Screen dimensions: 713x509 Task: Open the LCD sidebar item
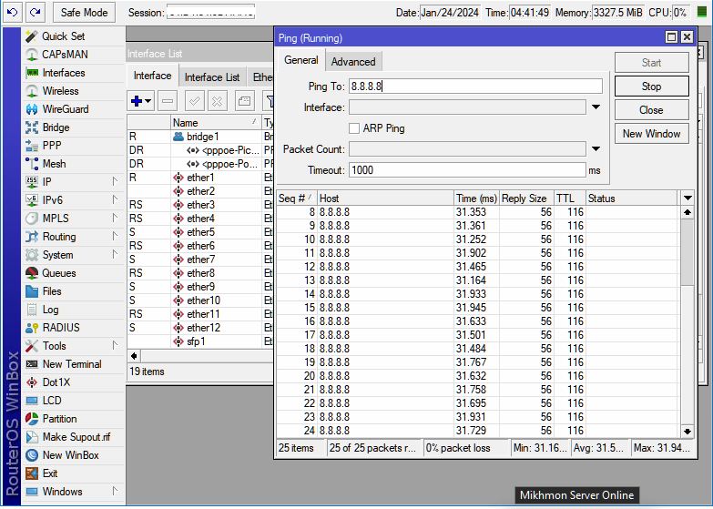point(51,401)
